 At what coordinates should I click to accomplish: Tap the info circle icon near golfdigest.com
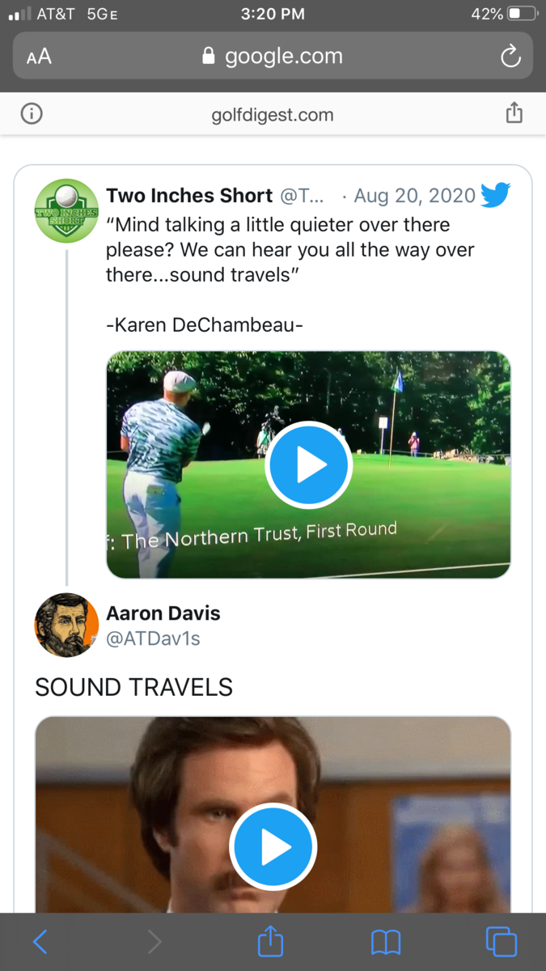tap(32, 114)
